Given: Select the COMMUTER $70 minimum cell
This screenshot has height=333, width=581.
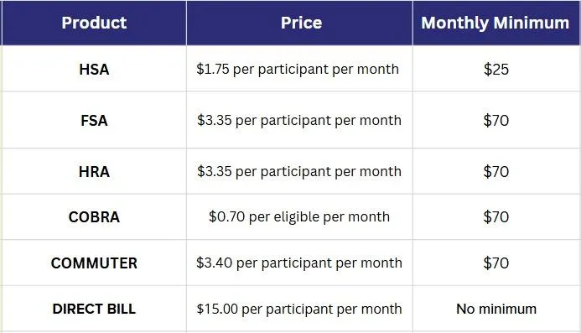Looking at the screenshot, I should (x=496, y=263).
